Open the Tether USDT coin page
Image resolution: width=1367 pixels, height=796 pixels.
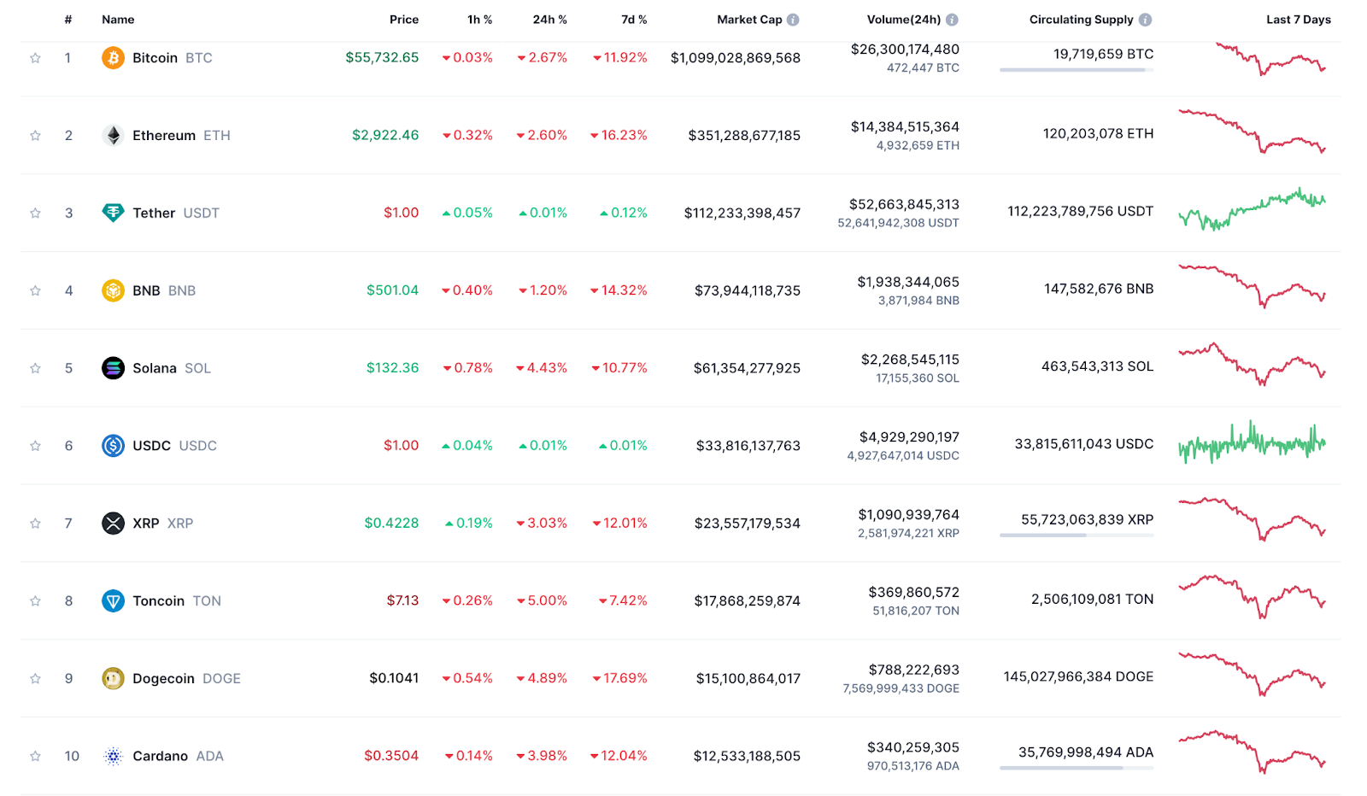tap(176, 214)
